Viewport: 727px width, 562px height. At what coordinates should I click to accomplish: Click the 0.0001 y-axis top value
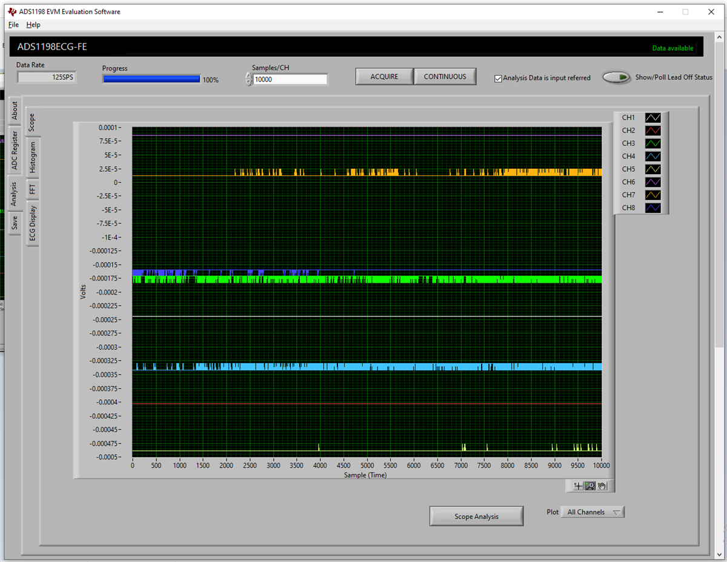pyautogui.click(x=108, y=128)
